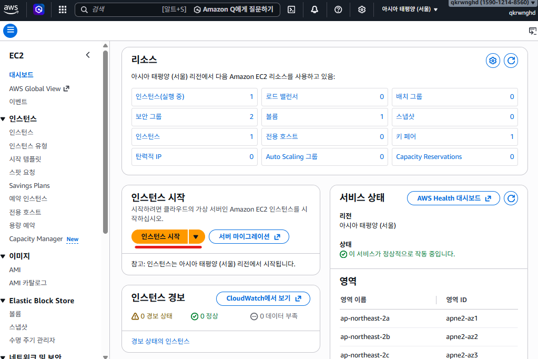Viewport: 538px width, 359px height.
Task: Open the 리소스 panel settings gear
Action: tap(493, 61)
